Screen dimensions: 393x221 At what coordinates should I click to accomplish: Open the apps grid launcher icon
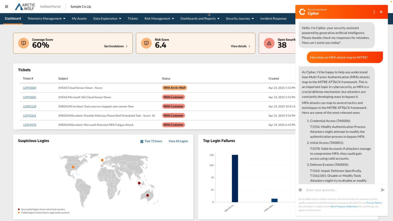[x=7, y=7]
